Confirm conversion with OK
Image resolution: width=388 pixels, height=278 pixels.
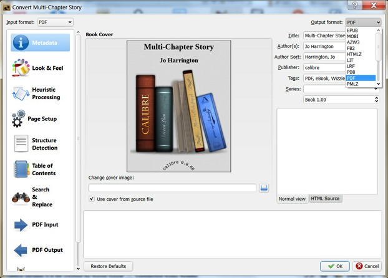pyautogui.click(x=335, y=266)
